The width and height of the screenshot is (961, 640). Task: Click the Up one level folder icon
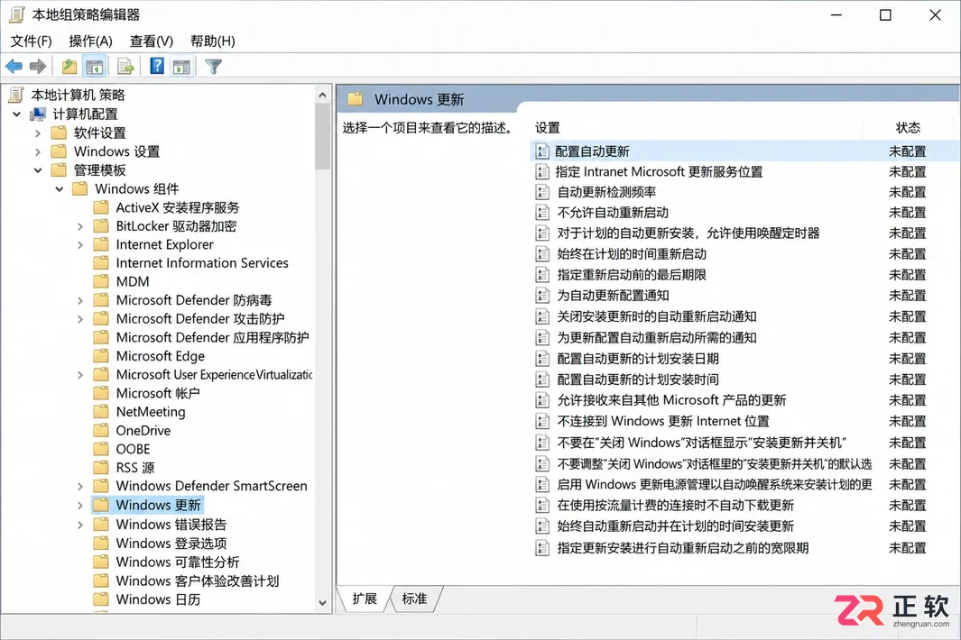tap(69, 66)
